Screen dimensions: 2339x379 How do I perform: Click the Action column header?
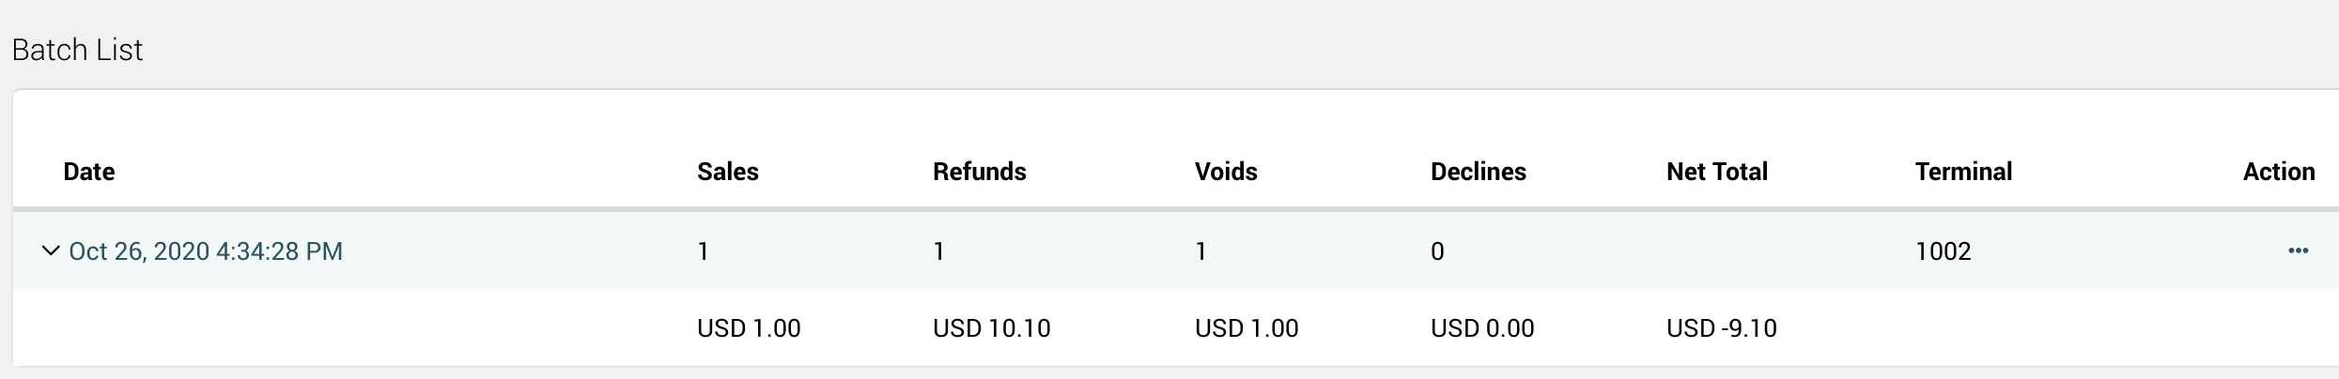[x=2278, y=172]
